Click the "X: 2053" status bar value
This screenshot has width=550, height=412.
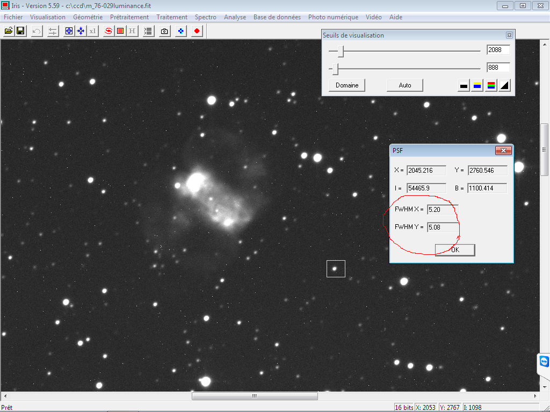[426, 408]
